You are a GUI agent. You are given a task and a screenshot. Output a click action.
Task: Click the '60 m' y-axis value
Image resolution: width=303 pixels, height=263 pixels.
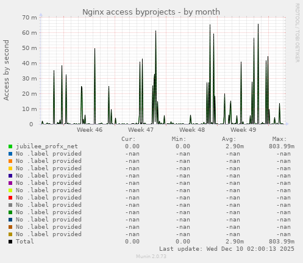point(29,33)
